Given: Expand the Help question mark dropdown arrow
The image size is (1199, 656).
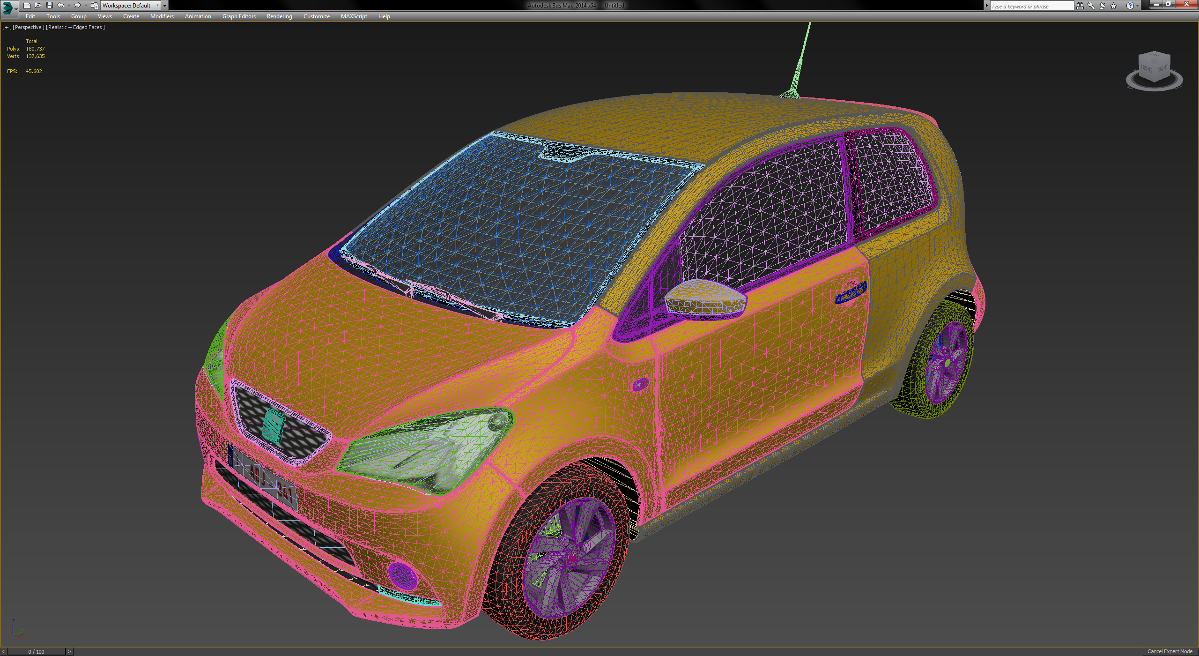Looking at the screenshot, I should tap(1138, 6).
